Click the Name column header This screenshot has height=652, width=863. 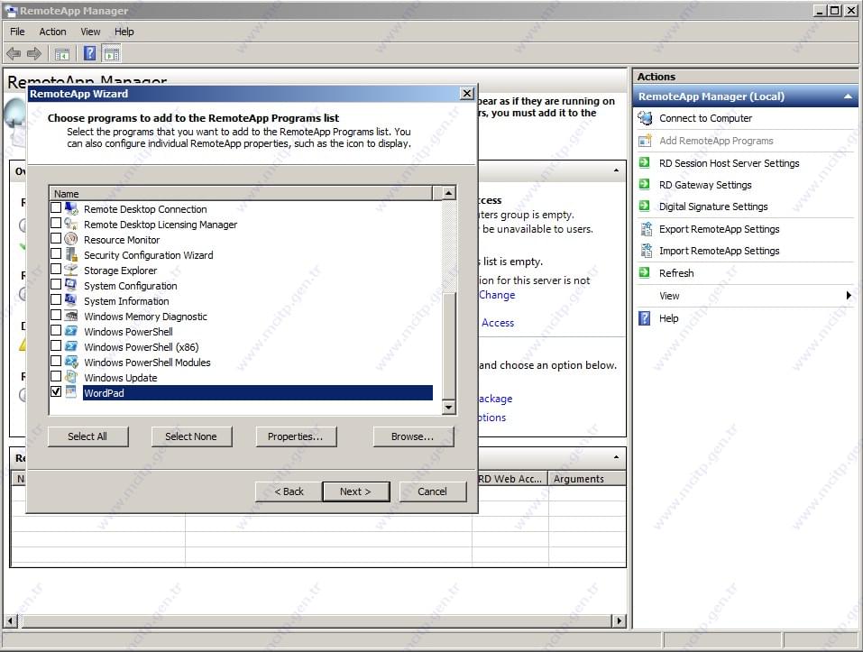pos(241,194)
